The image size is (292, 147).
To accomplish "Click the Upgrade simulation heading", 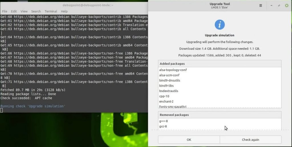I will point(220,35).
